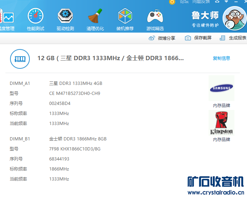Select '金士顿 DDR3 1866MHz 8GB' text
Viewport: 247px width, 197px height.
point(78,139)
